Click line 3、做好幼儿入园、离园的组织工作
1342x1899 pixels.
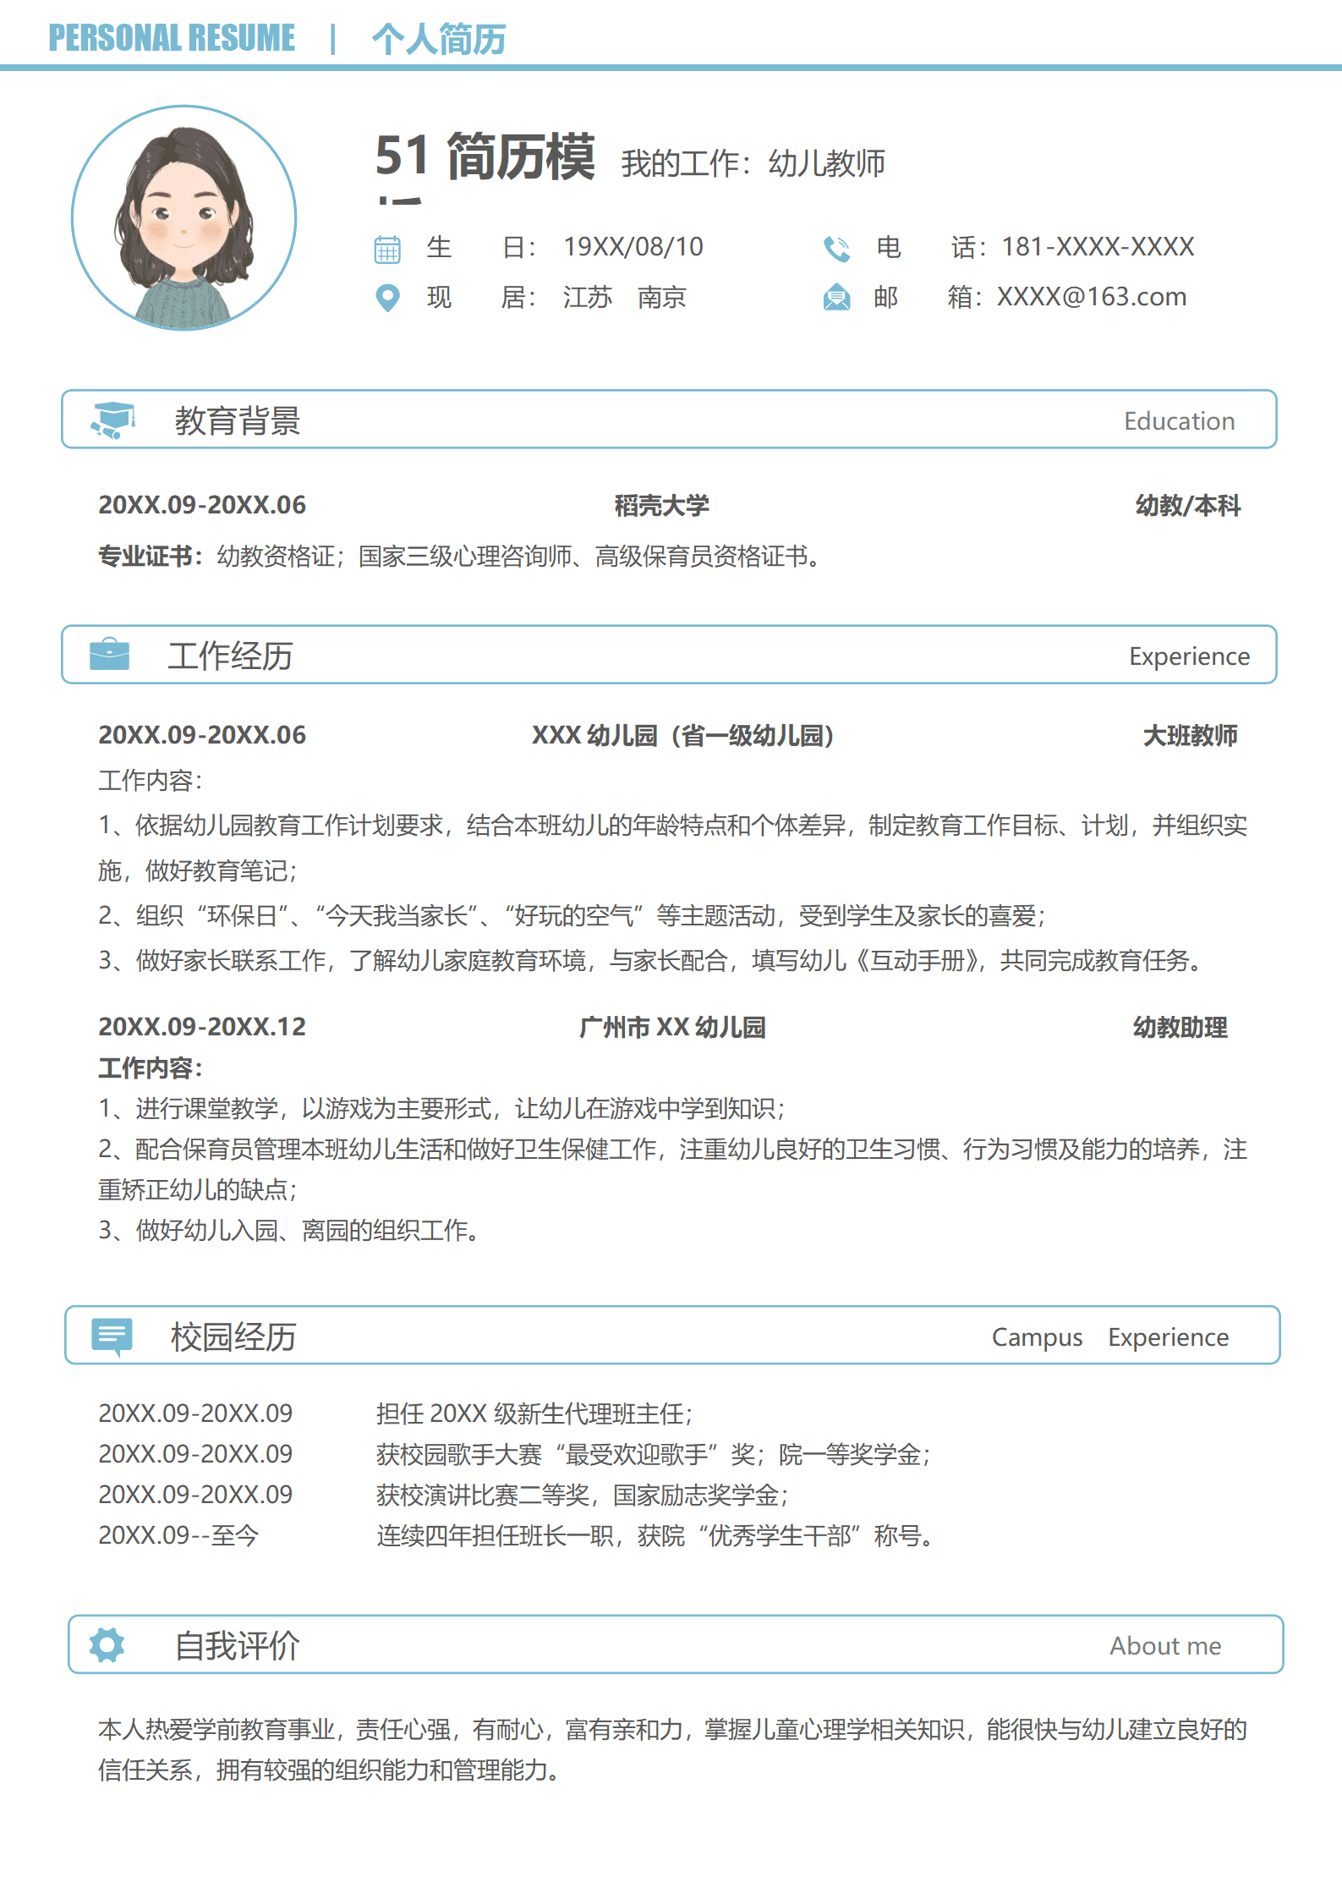pos(289,1231)
